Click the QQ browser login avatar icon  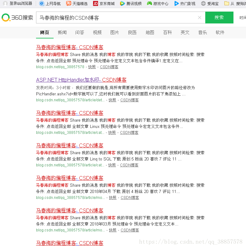coord(5,3)
